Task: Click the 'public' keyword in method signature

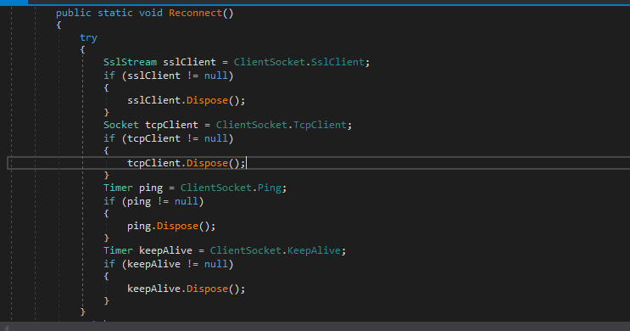Action: [x=74, y=13]
